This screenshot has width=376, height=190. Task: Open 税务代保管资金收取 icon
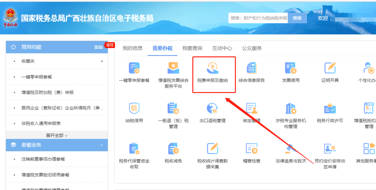pyautogui.click(x=134, y=149)
